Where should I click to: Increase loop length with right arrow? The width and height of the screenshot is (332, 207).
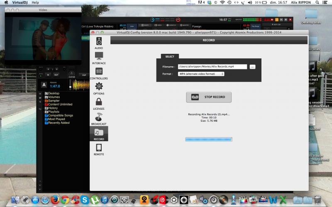[56, 69]
